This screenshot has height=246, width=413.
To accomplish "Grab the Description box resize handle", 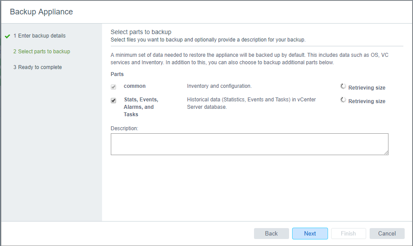I will coord(386,152).
